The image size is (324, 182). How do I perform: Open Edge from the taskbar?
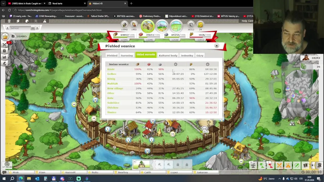[21, 179]
